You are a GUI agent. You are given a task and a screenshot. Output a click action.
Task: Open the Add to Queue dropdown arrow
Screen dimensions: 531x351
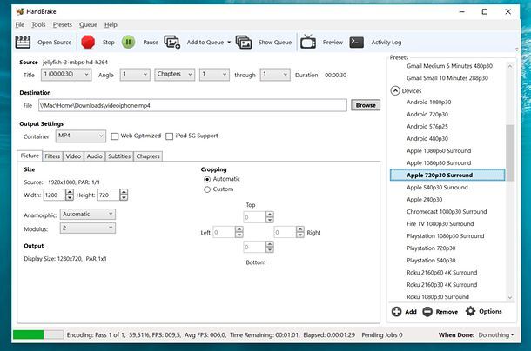(x=229, y=43)
